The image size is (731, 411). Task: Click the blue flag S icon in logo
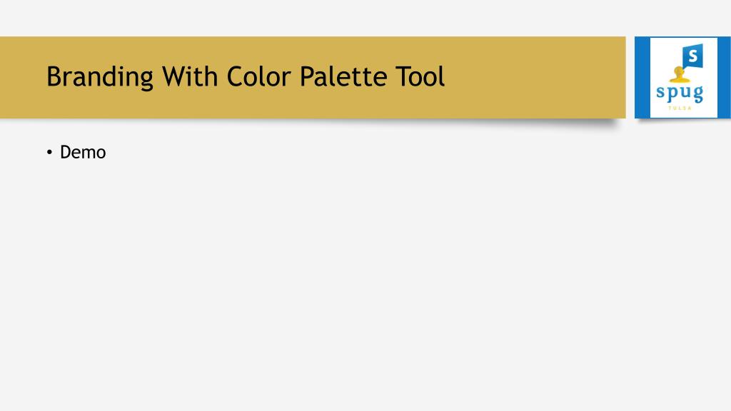[692, 57]
